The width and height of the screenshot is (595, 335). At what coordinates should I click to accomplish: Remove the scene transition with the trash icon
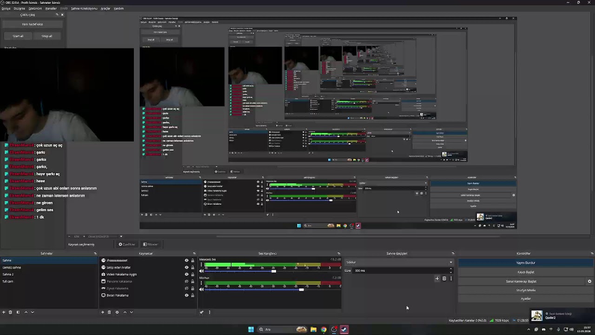pyautogui.click(x=444, y=279)
